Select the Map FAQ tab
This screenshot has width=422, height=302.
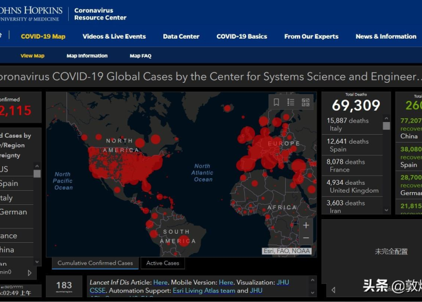[x=140, y=56]
